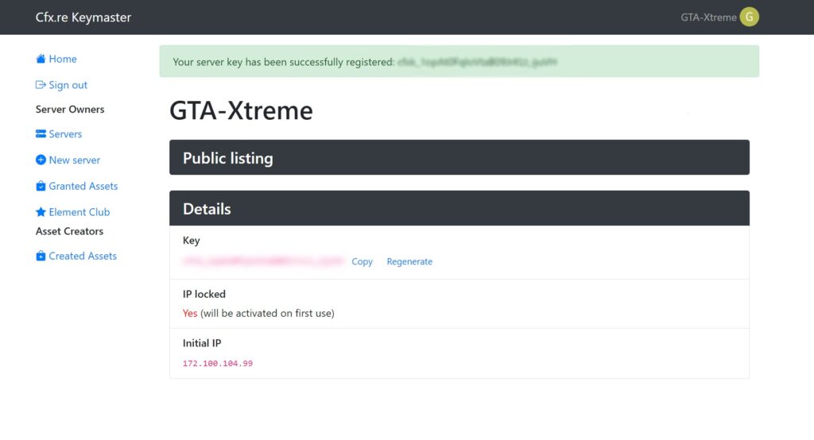Screen dimensions: 814x440
Task: Select the Sign out link
Action: (68, 84)
